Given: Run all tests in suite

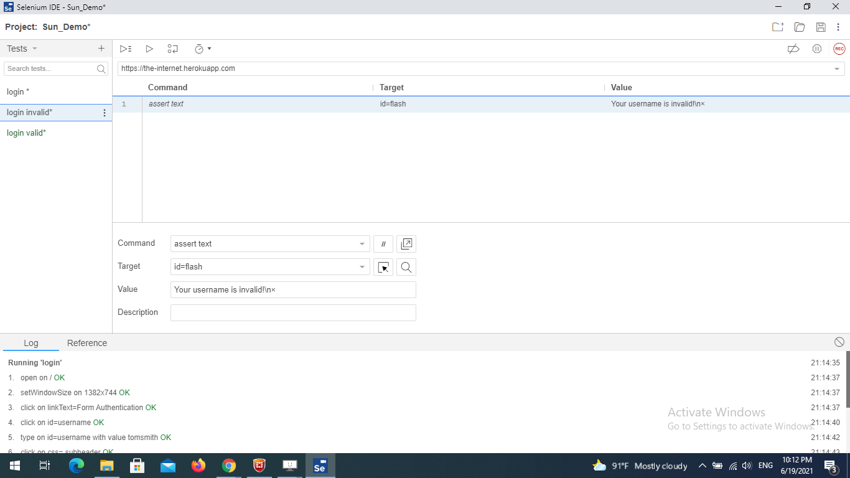Looking at the screenshot, I should (126, 49).
